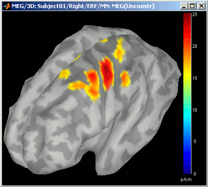Select the 5 colorbar tick label
This screenshot has height=187, width=208.
tap(195, 142)
